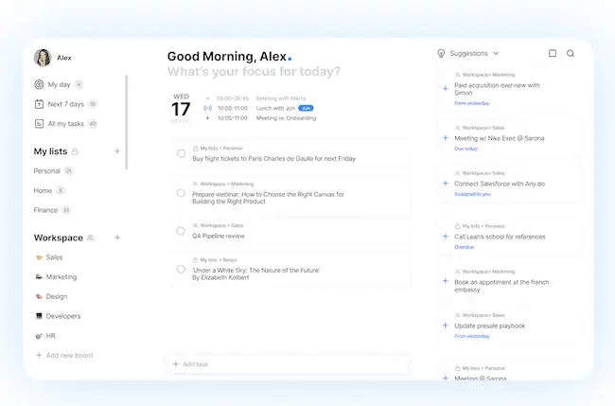Click the Assigned to you label under Salesforce
615x406 pixels.
tap(473, 194)
